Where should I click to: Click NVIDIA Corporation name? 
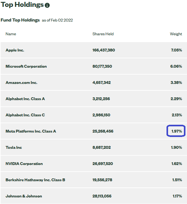pos(24,164)
